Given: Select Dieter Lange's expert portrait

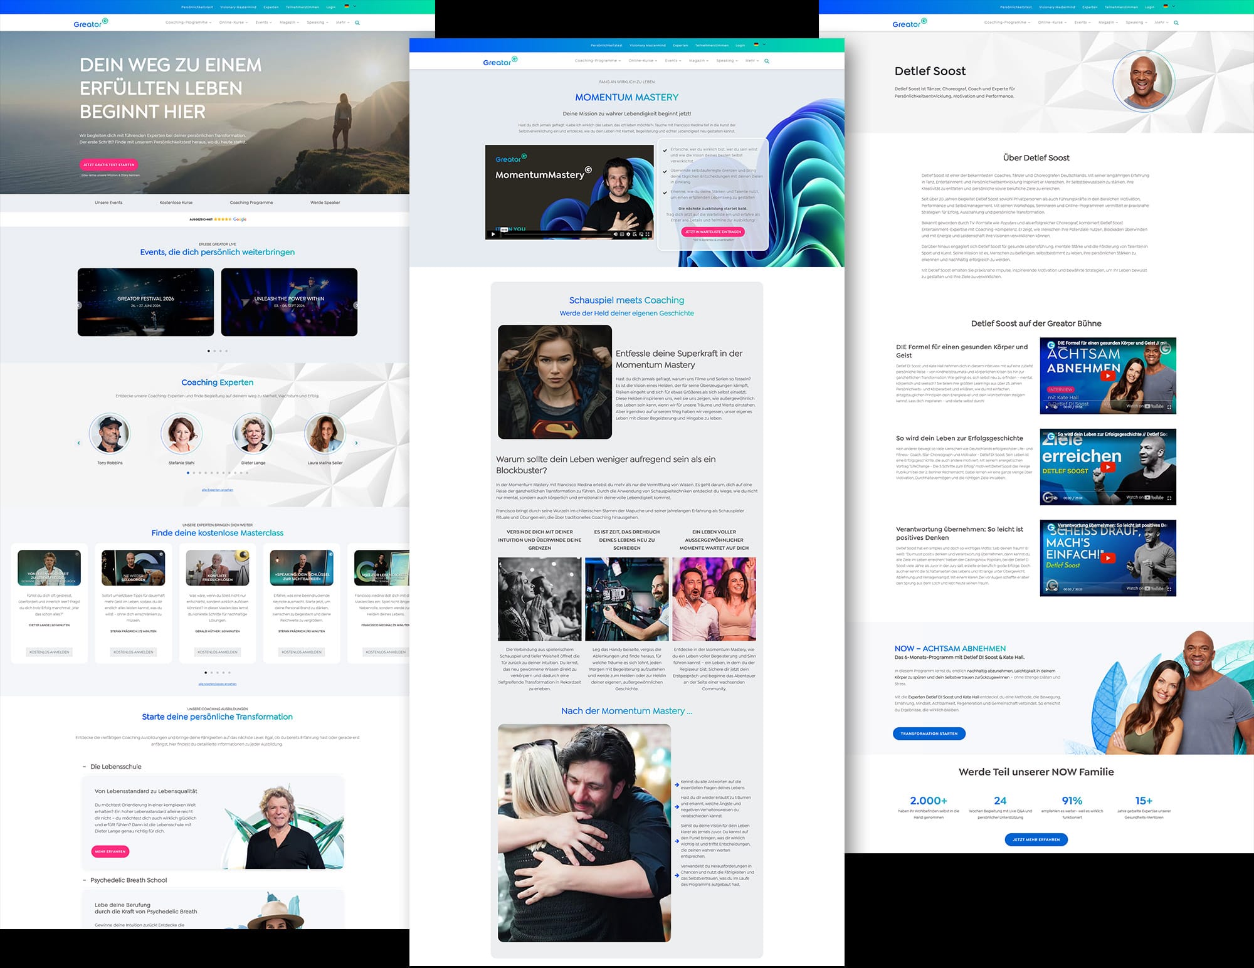Looking at the screenshot, I should point(253,433).
